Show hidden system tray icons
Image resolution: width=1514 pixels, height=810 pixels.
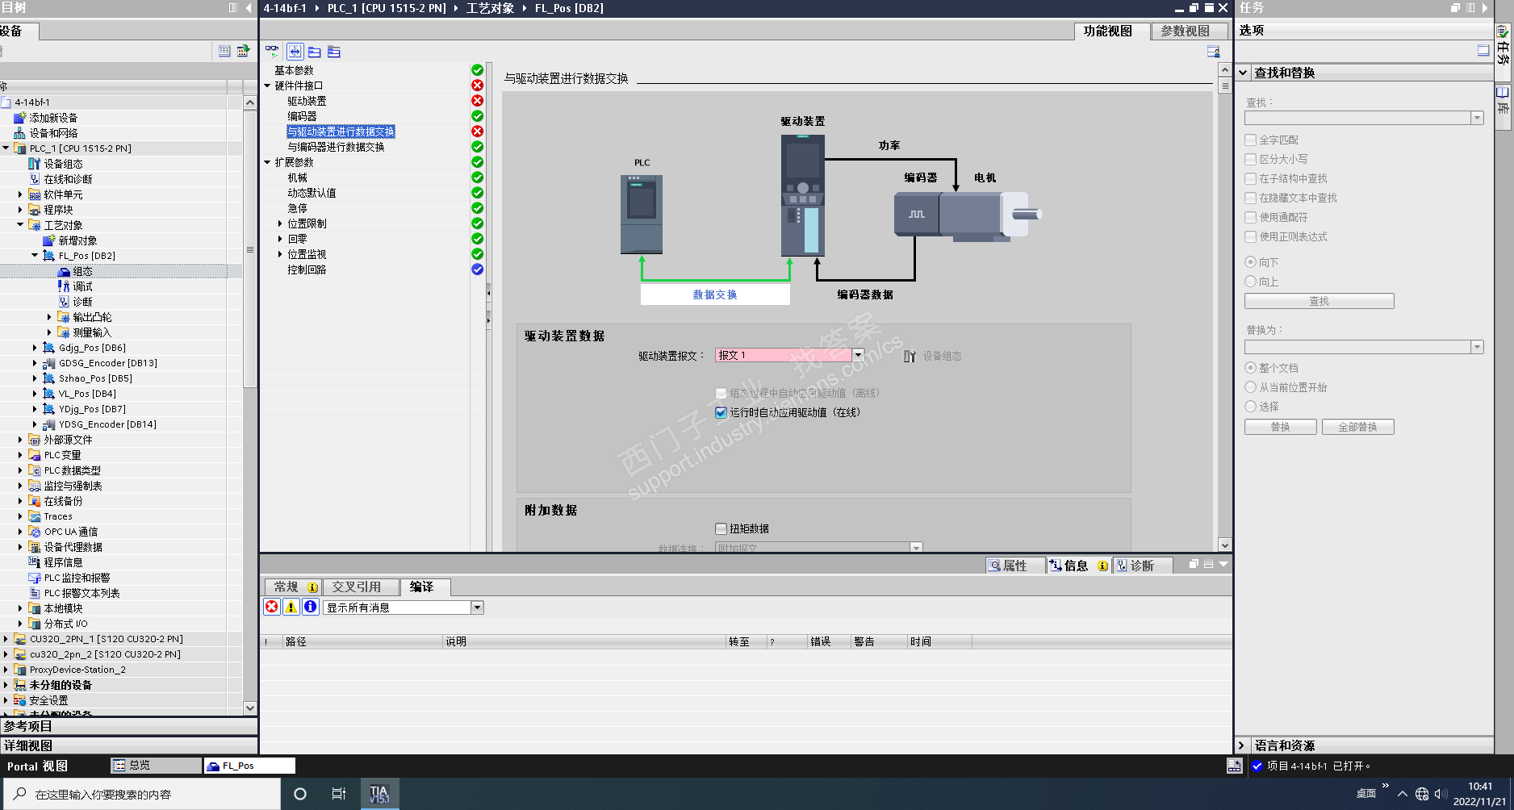pyautogui.click(x=1403, y=794)
